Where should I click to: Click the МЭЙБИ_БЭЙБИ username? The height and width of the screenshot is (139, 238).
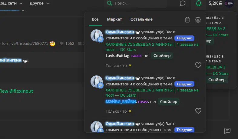[x=121, y=101]
